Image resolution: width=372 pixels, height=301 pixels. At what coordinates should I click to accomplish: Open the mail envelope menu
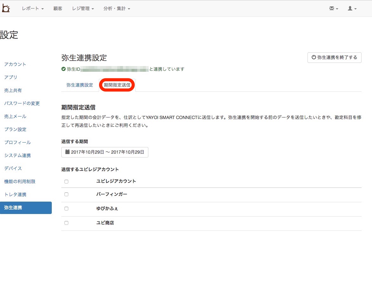[x=334, y=9]
